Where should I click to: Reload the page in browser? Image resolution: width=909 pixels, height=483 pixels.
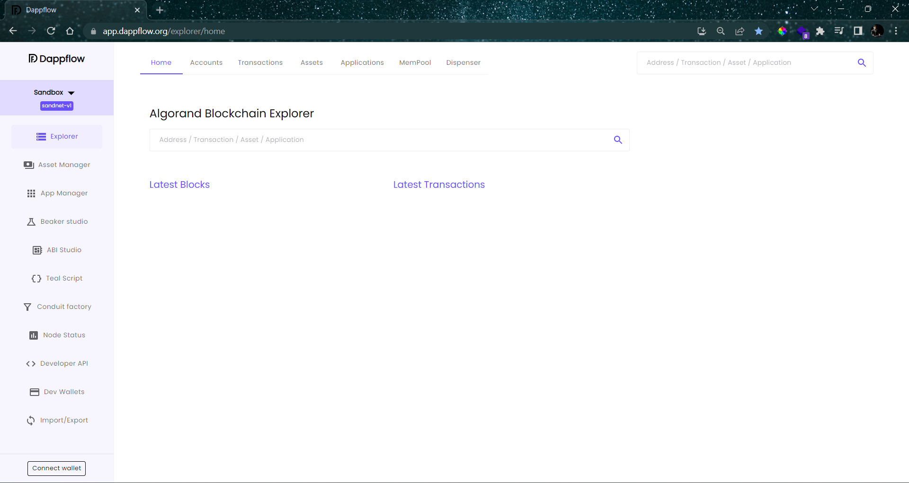51,31
